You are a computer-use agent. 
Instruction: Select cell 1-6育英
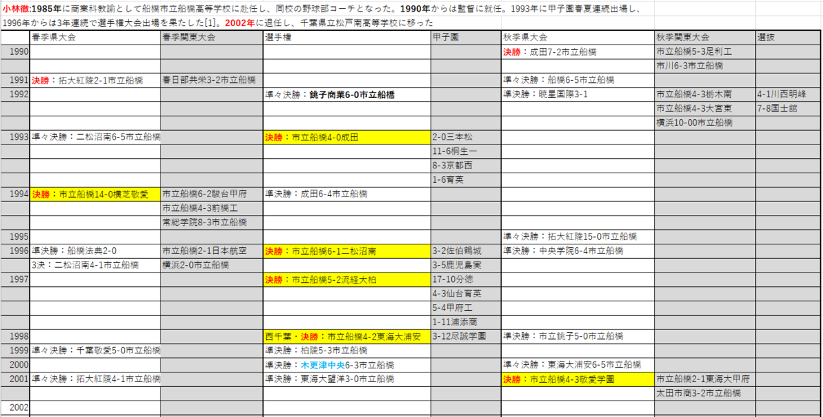[466, 180]
